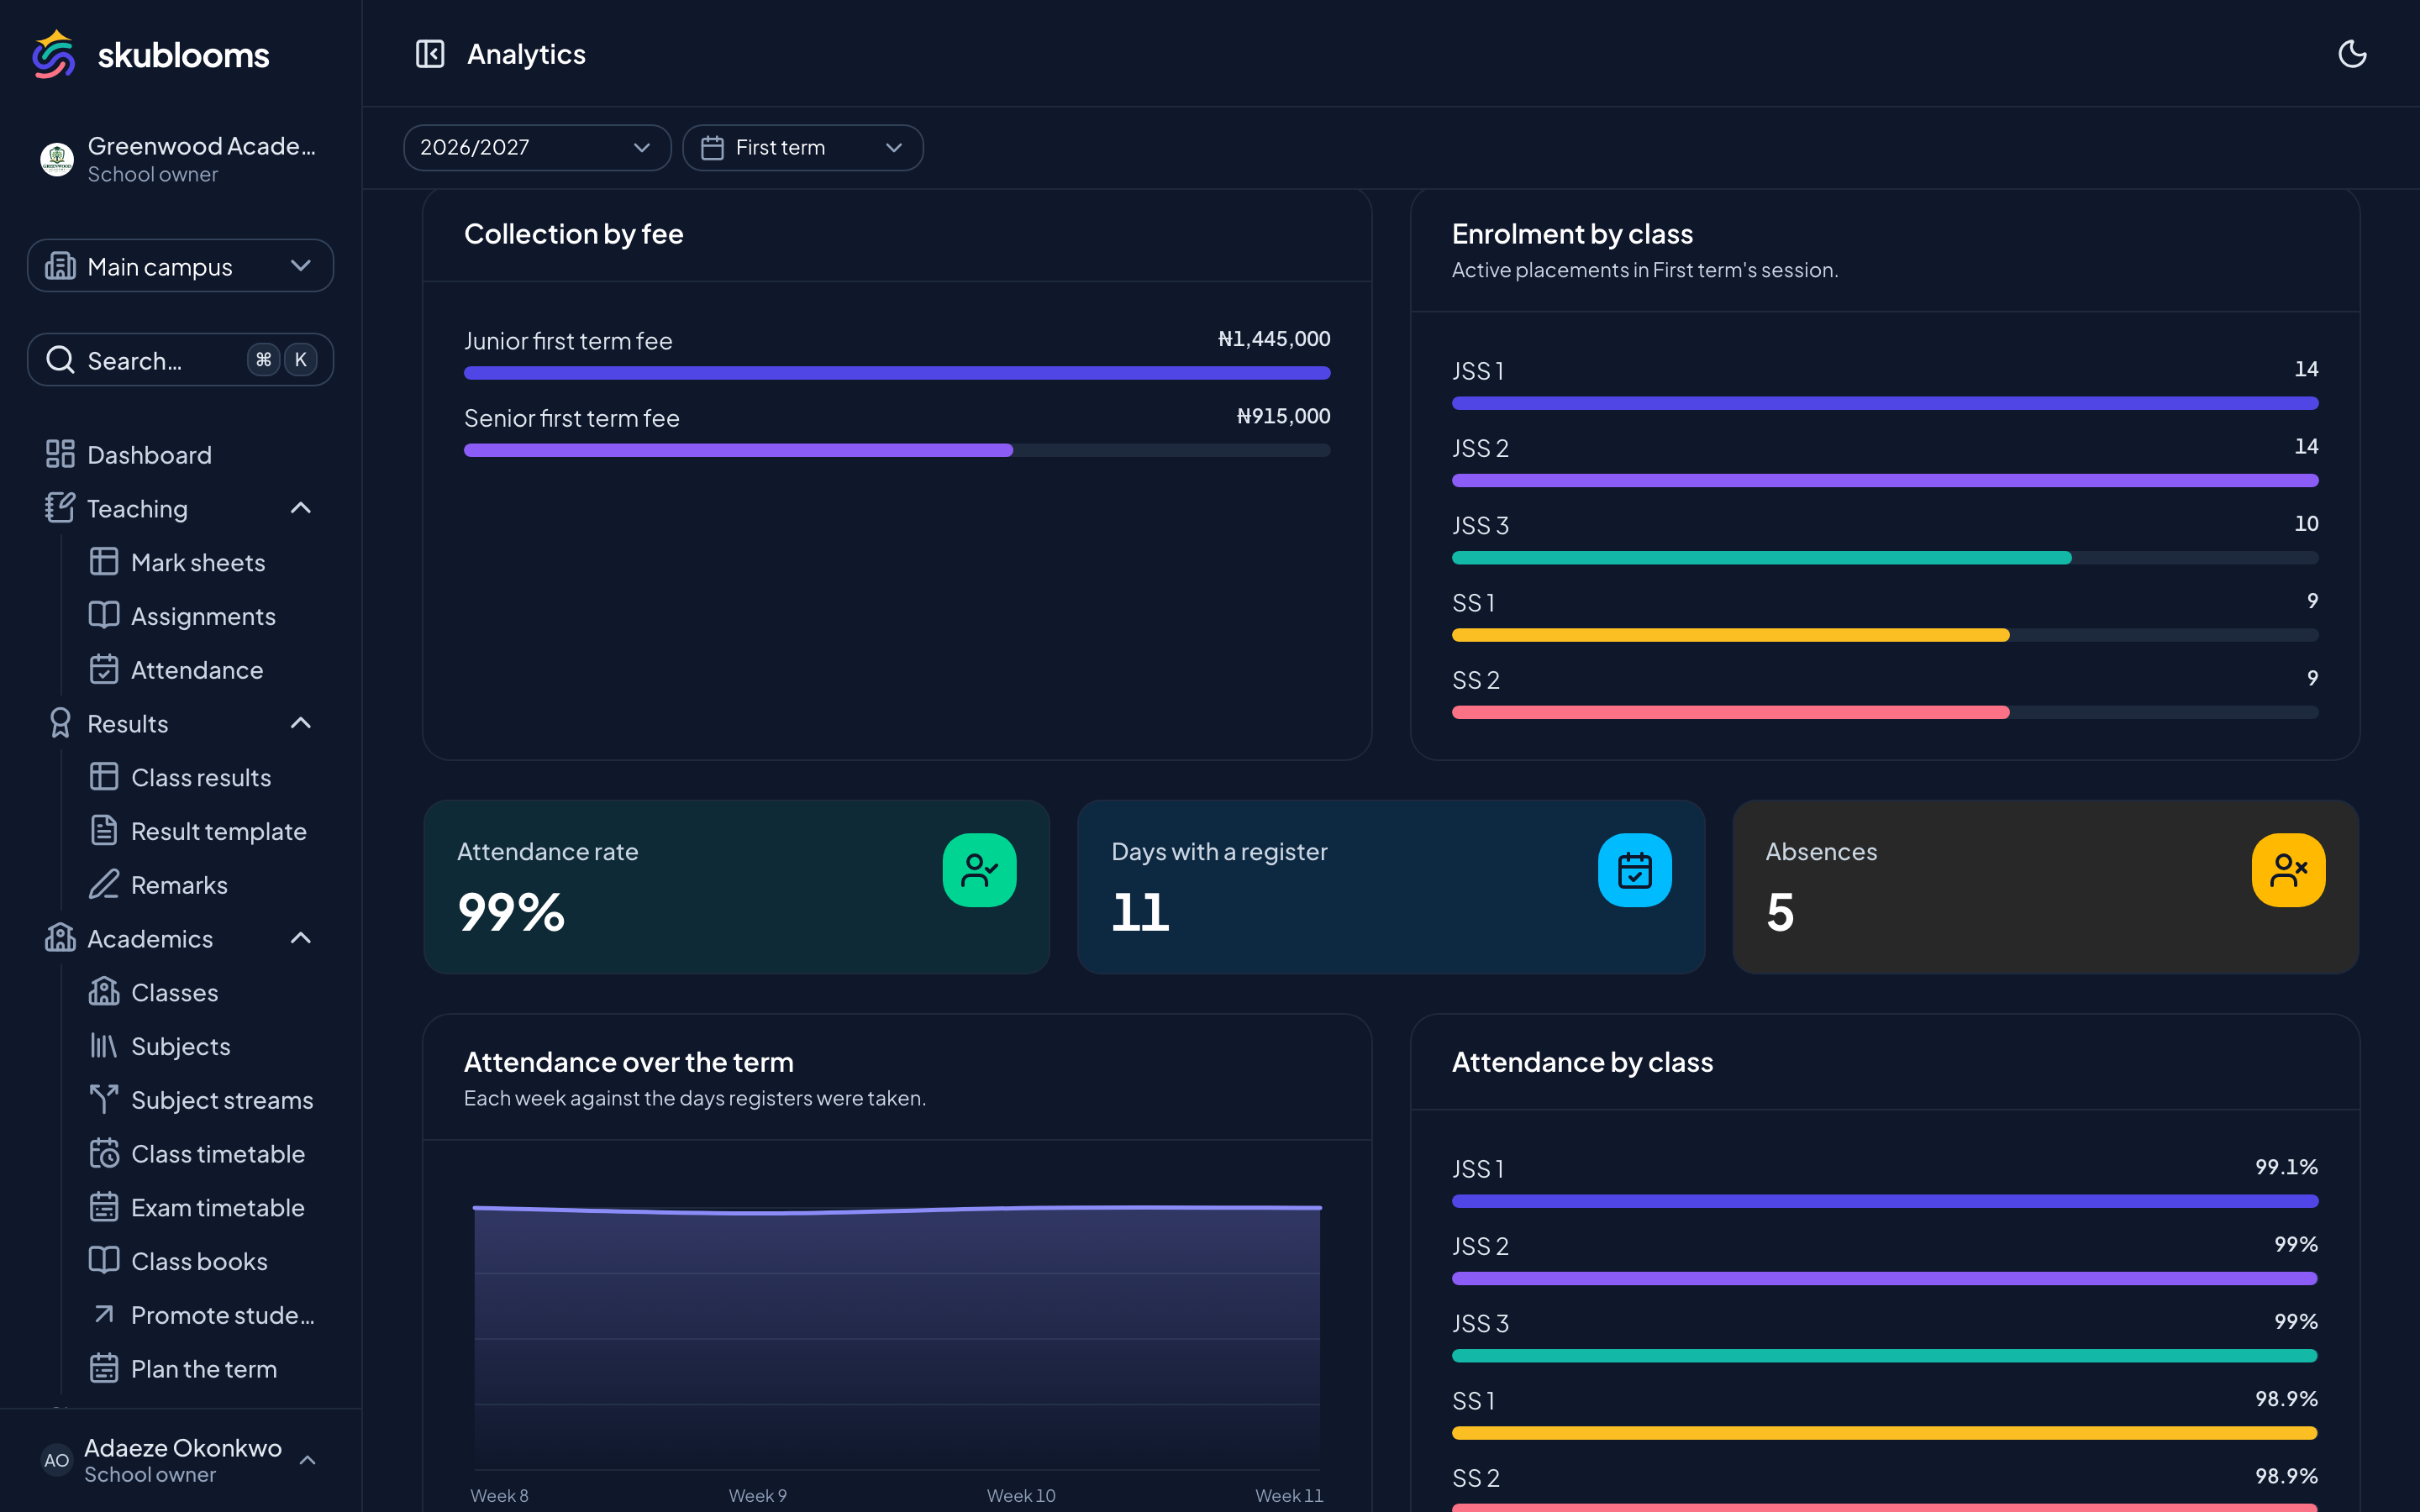This screenshot has width=2420, height=1512.
Task: Click the SS 1 enrolment count 9
Action: [x=2312, y=601]
